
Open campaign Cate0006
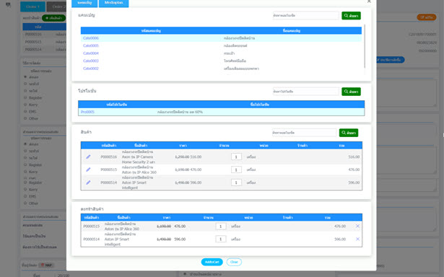click(x=91, y=38)
